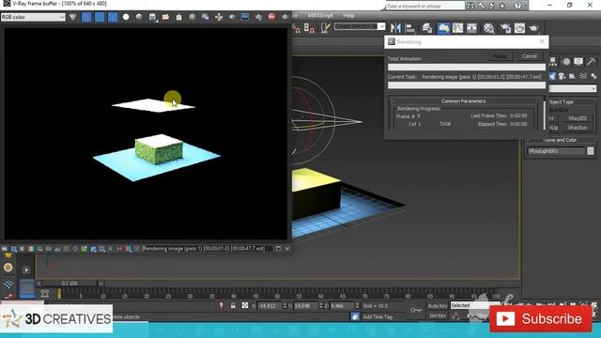
Task: Click the Render Production teapot
Action: 534,28
